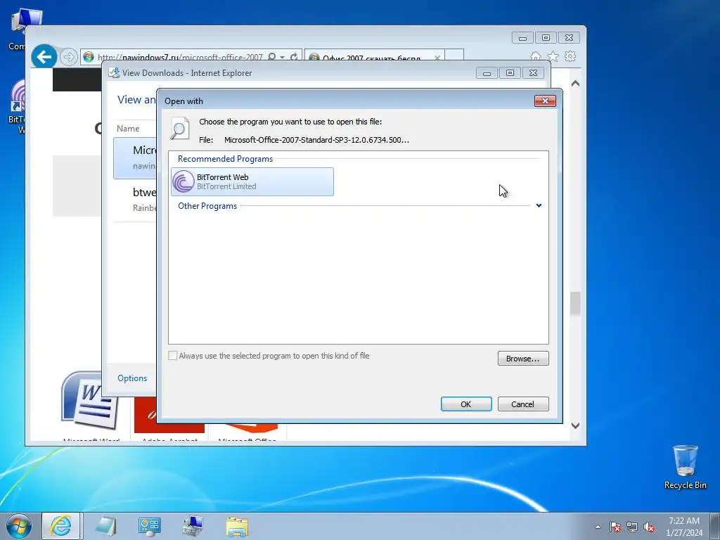Click browser scrollbar up arrow
Viewport: 720px width, 540px height.
click(x=575, y=84)
